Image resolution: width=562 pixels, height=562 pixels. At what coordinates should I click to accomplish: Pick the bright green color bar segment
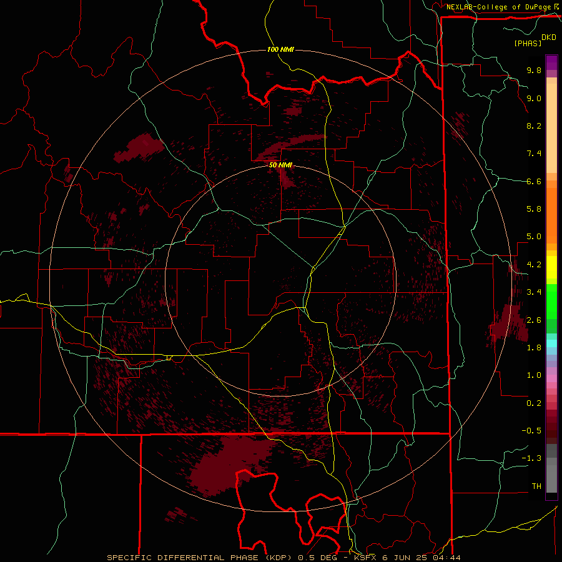click(551, 302)
